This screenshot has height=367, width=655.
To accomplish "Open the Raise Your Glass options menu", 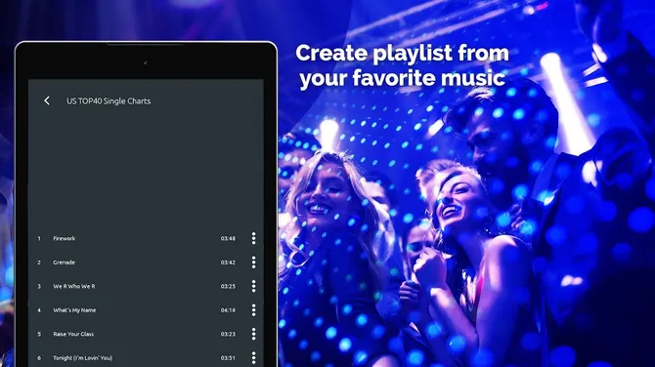I will (x=253, y=334).
